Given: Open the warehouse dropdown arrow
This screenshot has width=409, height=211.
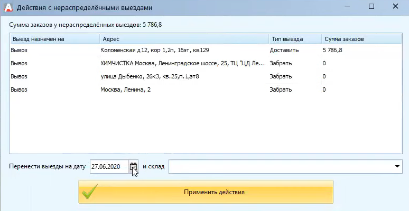Looking at the screenshot, I should pos(397,167).
